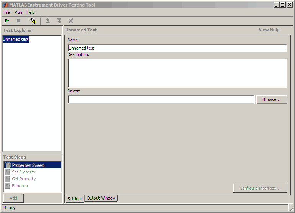The height and width of the screenshot is (213, 295).
Task: Delete step using the X toolbar icon
Action: [x=71, y=21]
